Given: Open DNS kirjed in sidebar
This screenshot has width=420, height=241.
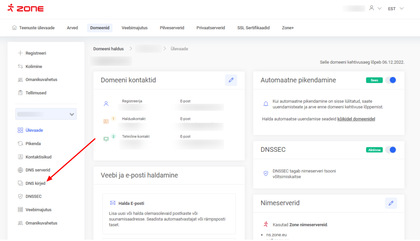Looking at the screenshot, I should coord(35,183).
